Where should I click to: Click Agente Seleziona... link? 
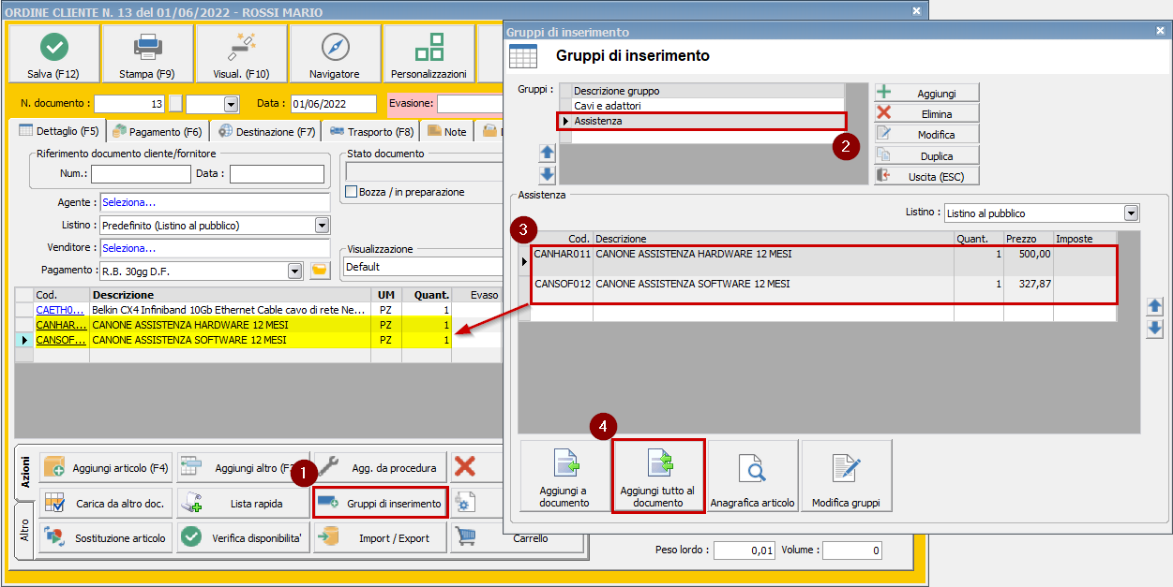[x=129, y=202]
